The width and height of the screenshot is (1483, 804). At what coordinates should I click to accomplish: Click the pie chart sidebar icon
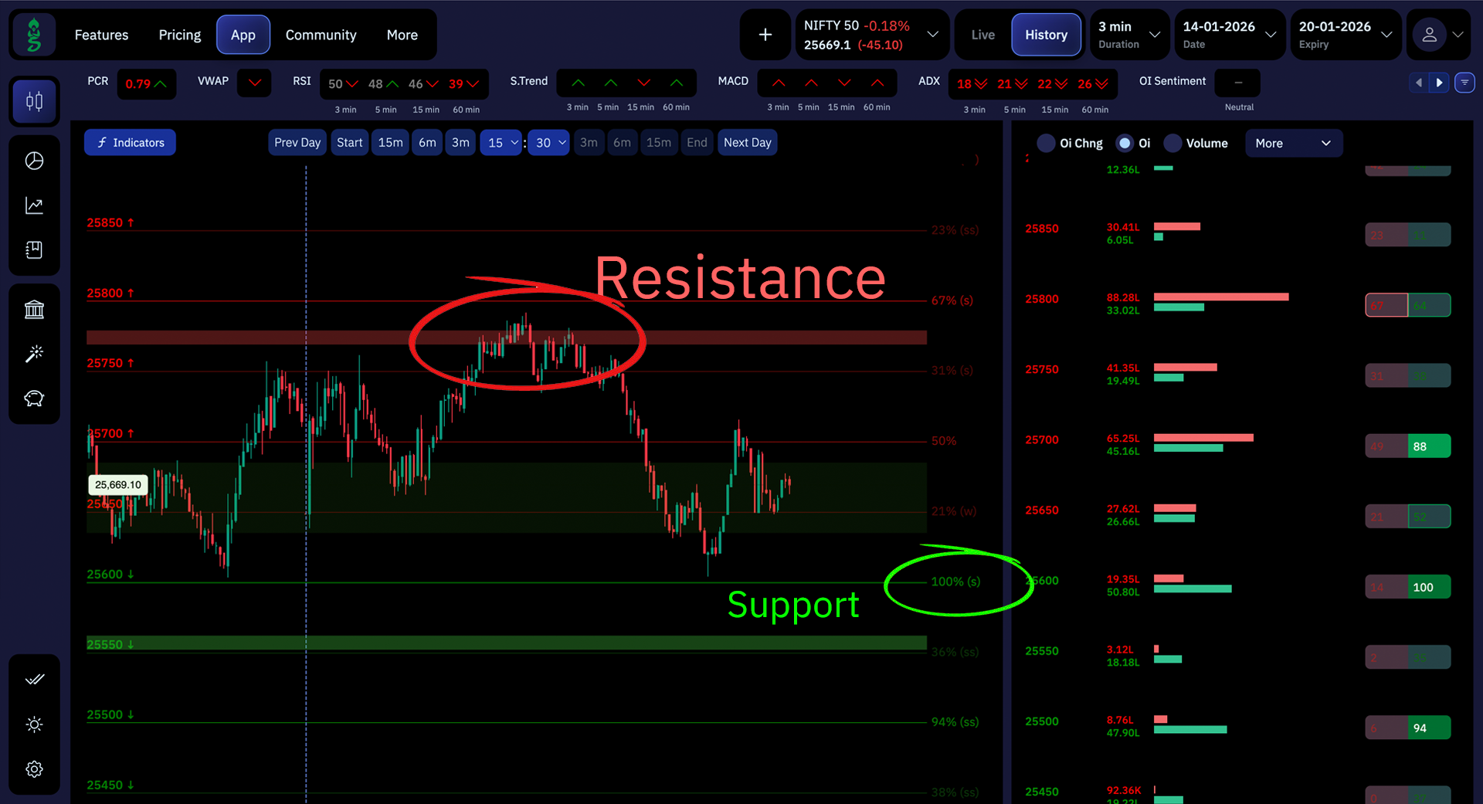tap(34, 161)
